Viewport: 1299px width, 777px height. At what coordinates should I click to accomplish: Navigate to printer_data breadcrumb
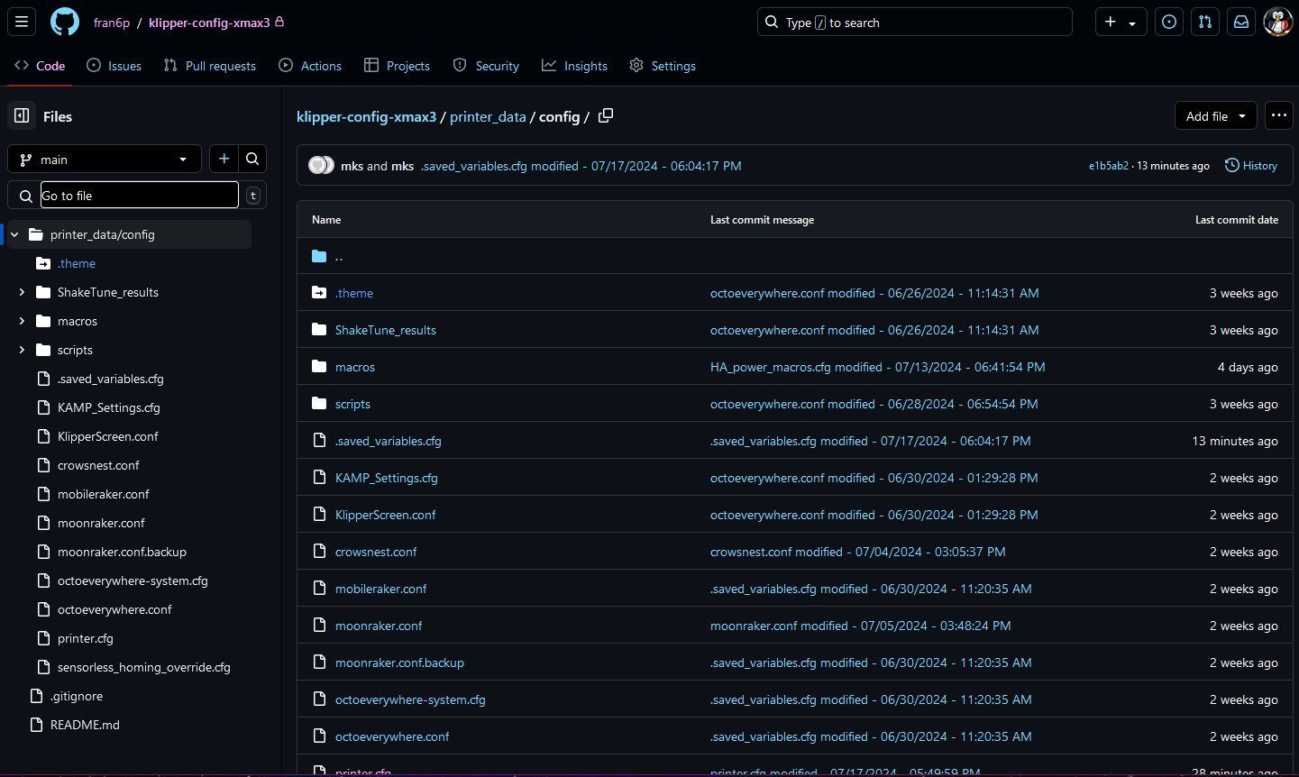click(488, 116)
